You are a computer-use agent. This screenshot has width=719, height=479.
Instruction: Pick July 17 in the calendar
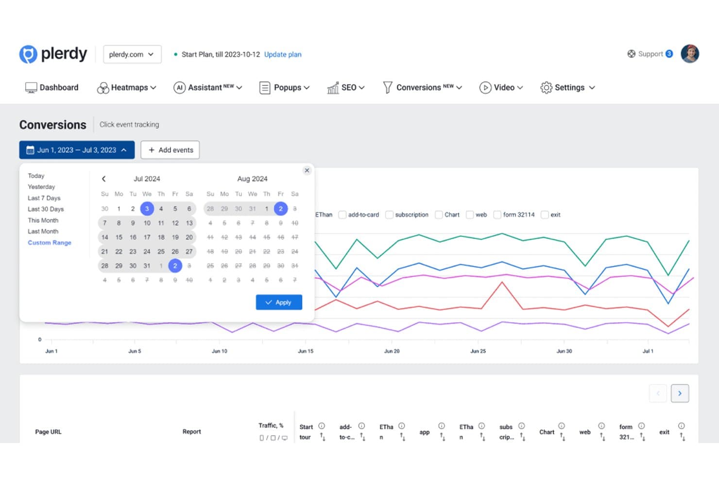[x=147, y=237]
